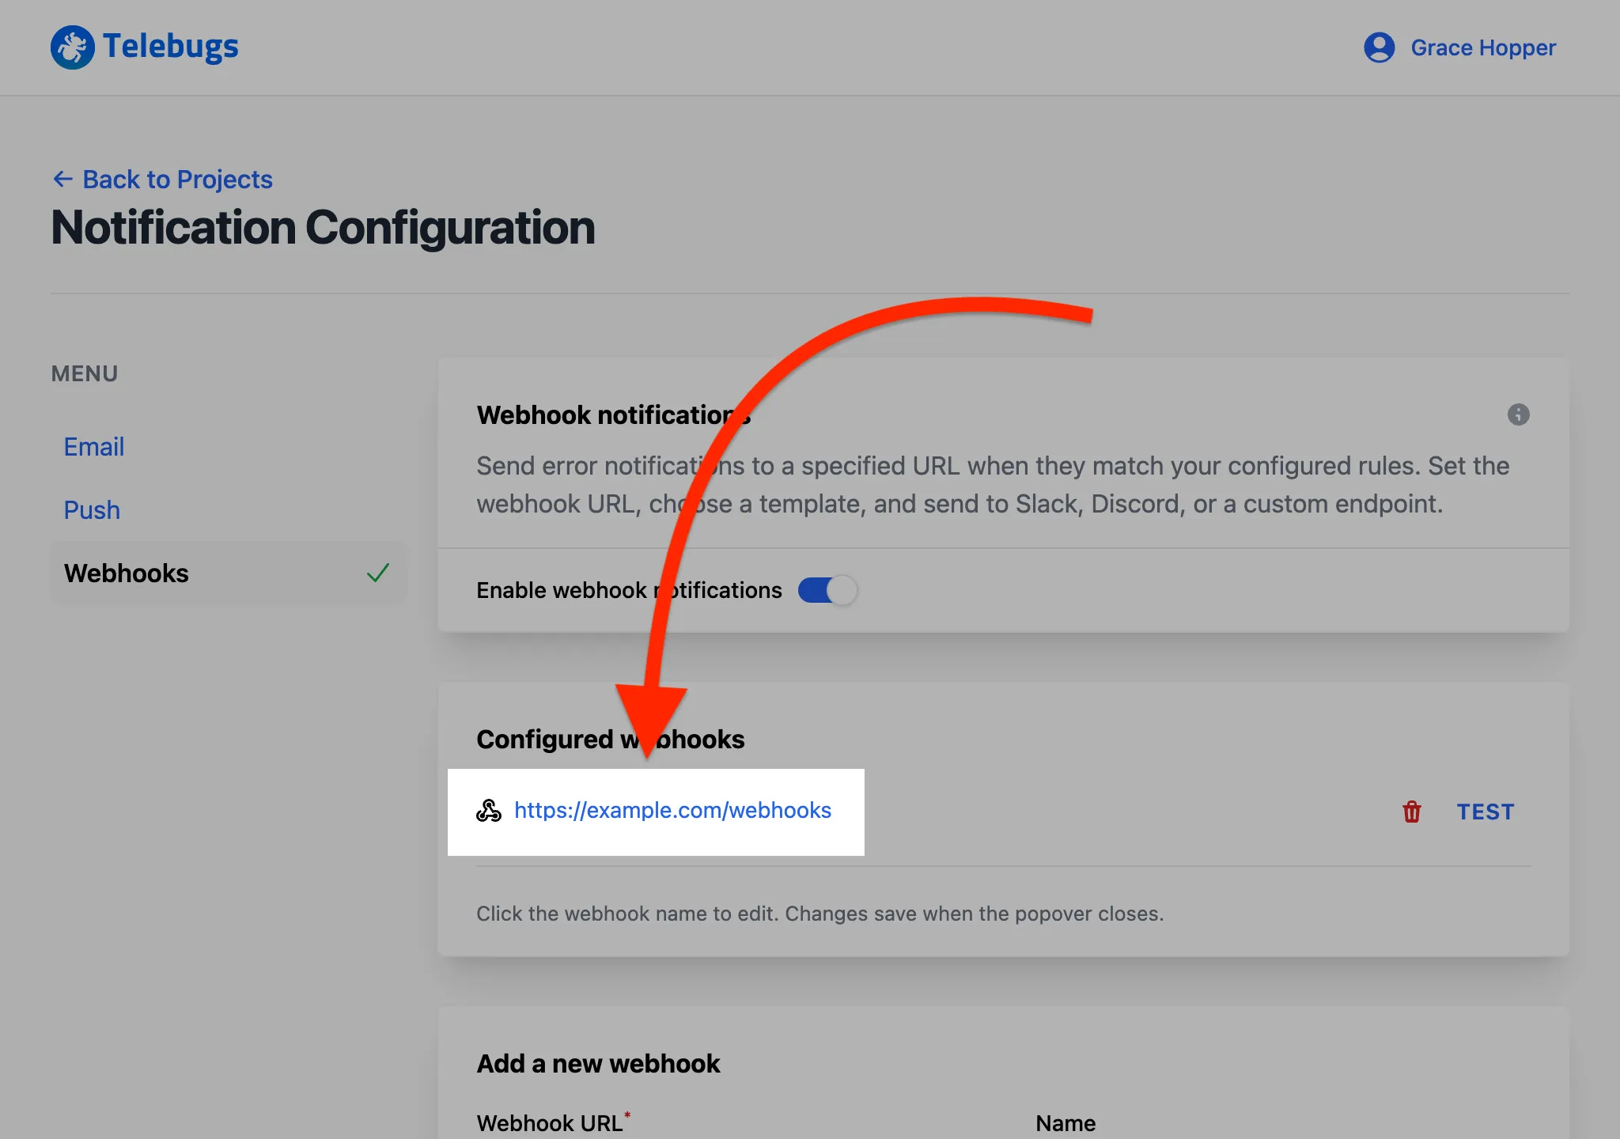This screenshot has height=1139, width=1620.
Task: Click the green checkmark beside Webhooks
Action: pyautogui.click(x=378, y=573)
